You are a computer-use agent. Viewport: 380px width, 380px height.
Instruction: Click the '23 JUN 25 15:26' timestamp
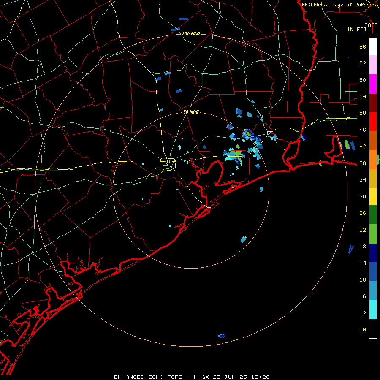[x=241, y=377]
